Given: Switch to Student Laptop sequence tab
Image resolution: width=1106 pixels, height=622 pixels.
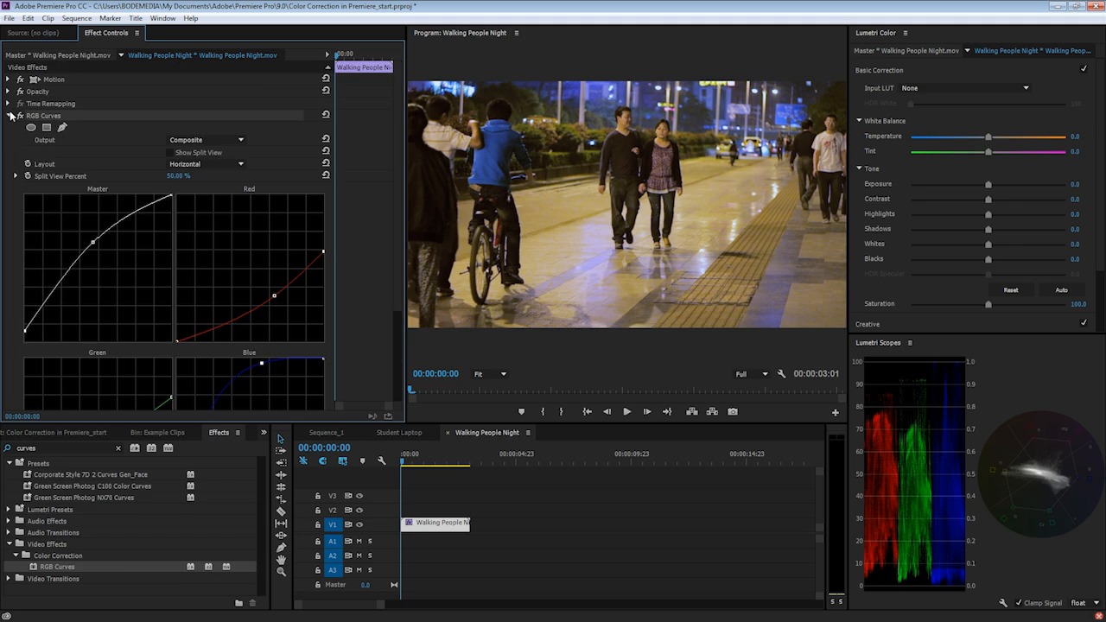Looking at the screenshot, I should click(x=399, y=433).
